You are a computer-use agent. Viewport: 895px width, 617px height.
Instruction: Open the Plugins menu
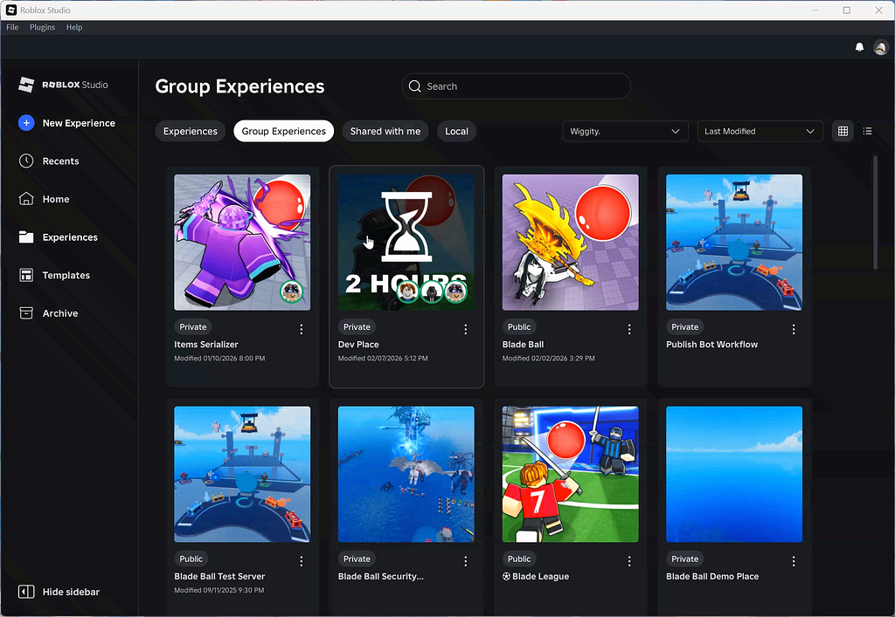42,27
